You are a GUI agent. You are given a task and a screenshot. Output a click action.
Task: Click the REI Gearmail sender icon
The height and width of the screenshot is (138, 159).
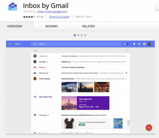point(35,73)
